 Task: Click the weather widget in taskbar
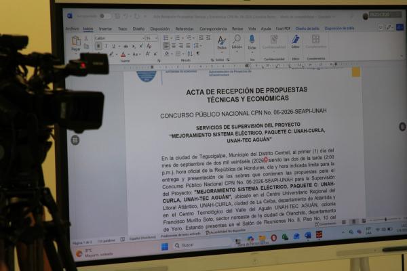(x=95, y=253)
